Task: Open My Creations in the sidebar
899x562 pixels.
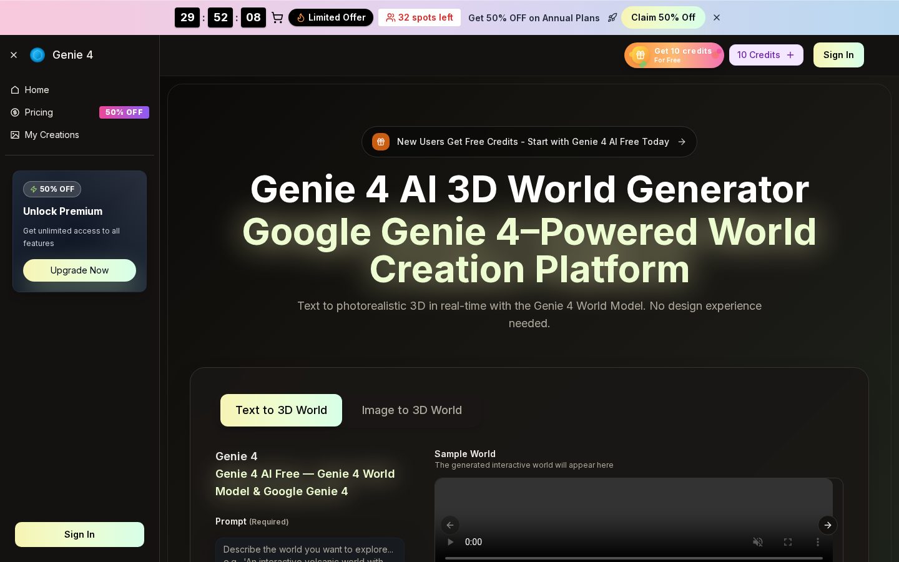Action: tap(79, 135)
